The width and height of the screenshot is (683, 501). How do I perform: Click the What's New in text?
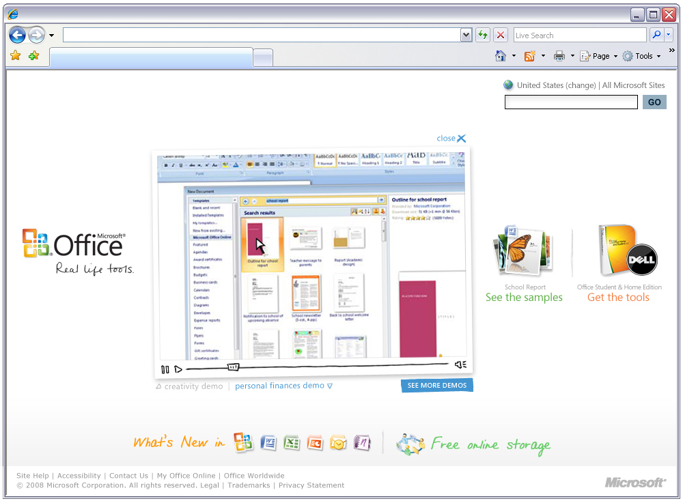(179, 442)
